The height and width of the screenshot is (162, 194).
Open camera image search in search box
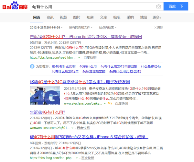(x=158, y=6)
